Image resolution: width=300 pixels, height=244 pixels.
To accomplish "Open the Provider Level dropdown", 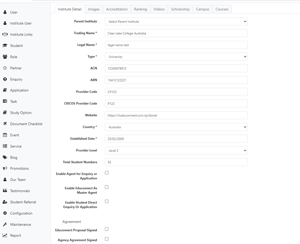I will [176, 150].
